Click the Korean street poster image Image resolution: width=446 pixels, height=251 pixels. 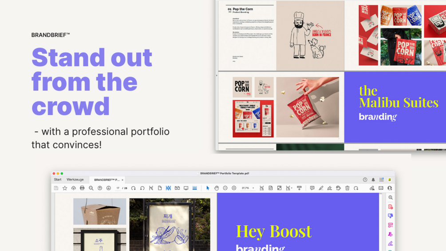tap(170, 225)
